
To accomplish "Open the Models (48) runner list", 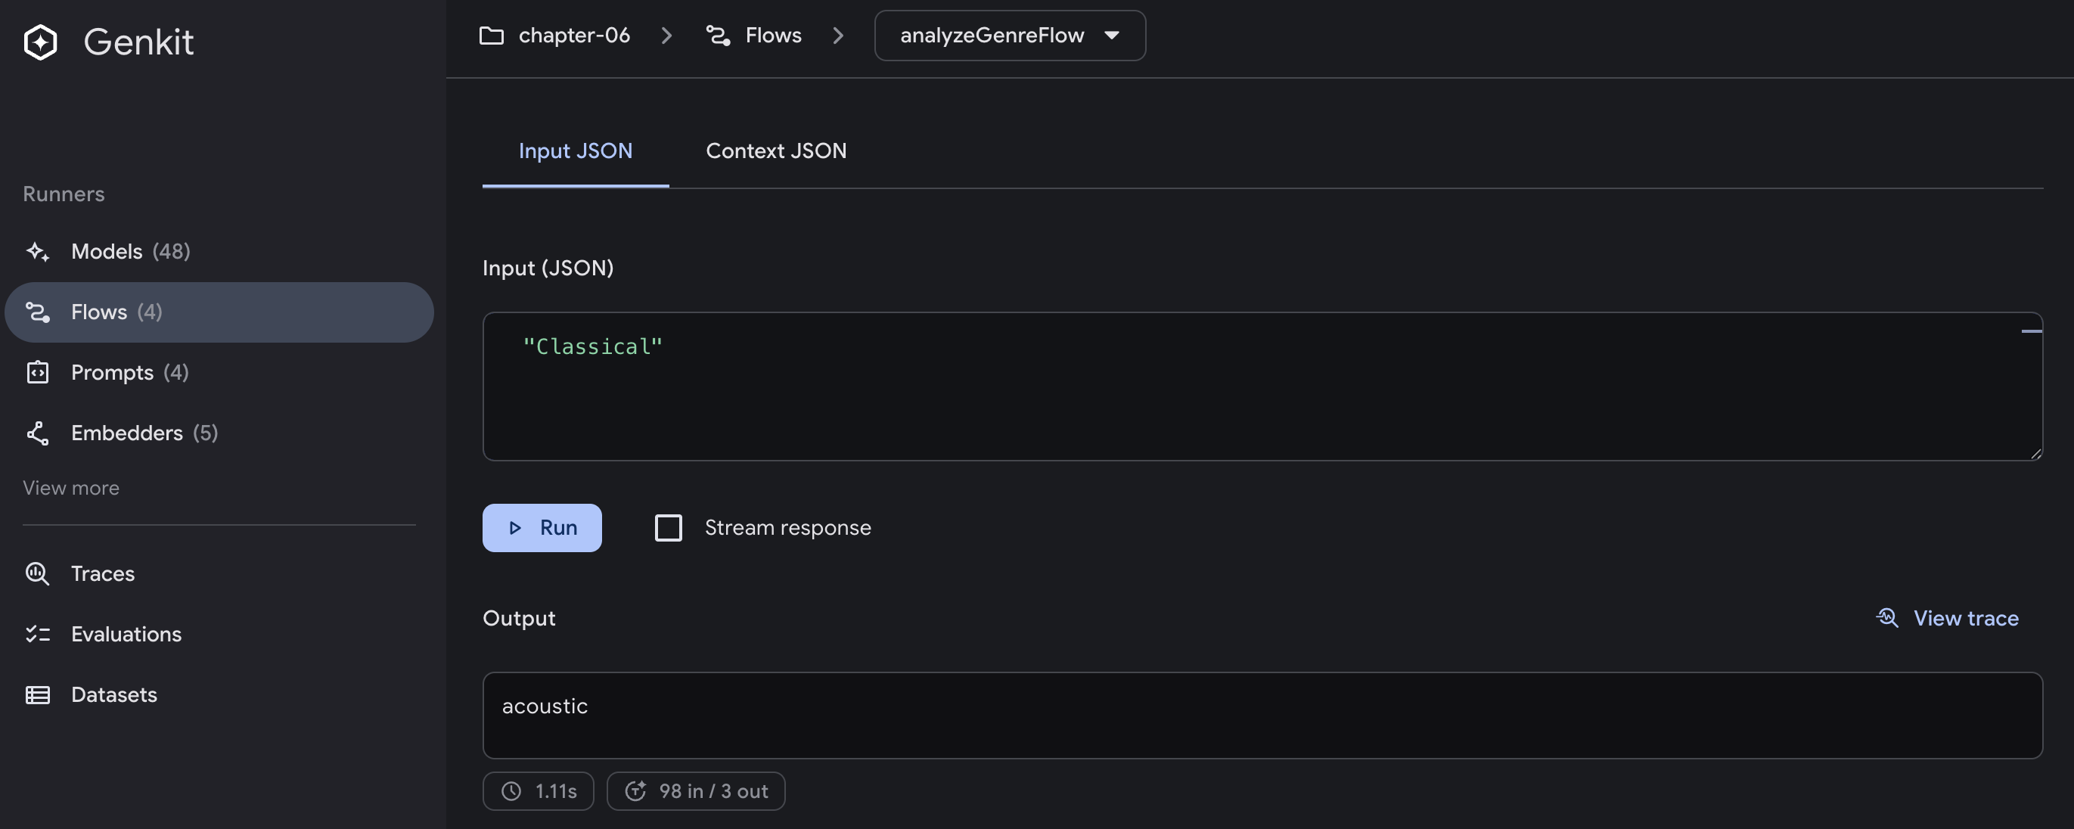I will [219, 252].
